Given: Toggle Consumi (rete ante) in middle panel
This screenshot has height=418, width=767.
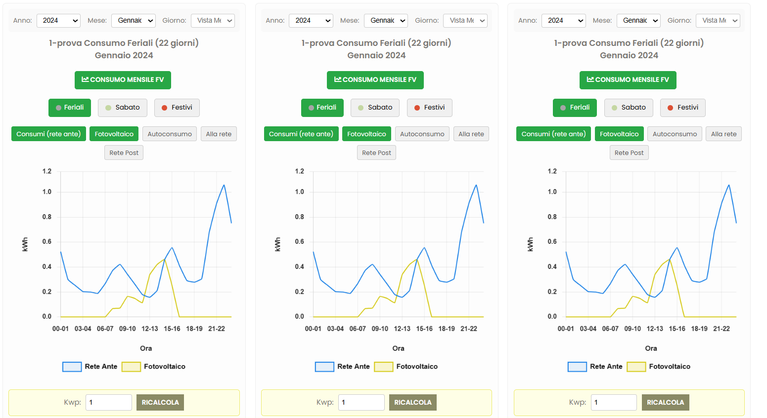Looking at the screenshot, I should pos(301,134).
